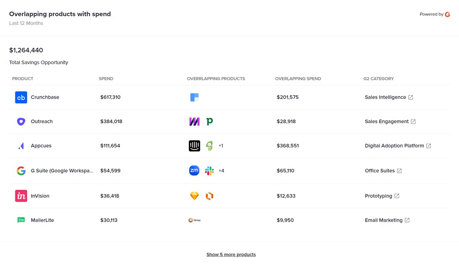
Task: Click the InVision product logo
Action: pyautogui.click(x=21, y=196)
